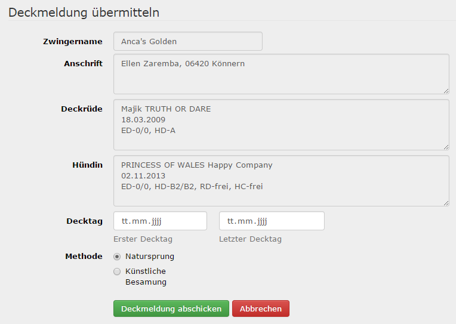Click the Erster Decktag date field

pos(160,221)
